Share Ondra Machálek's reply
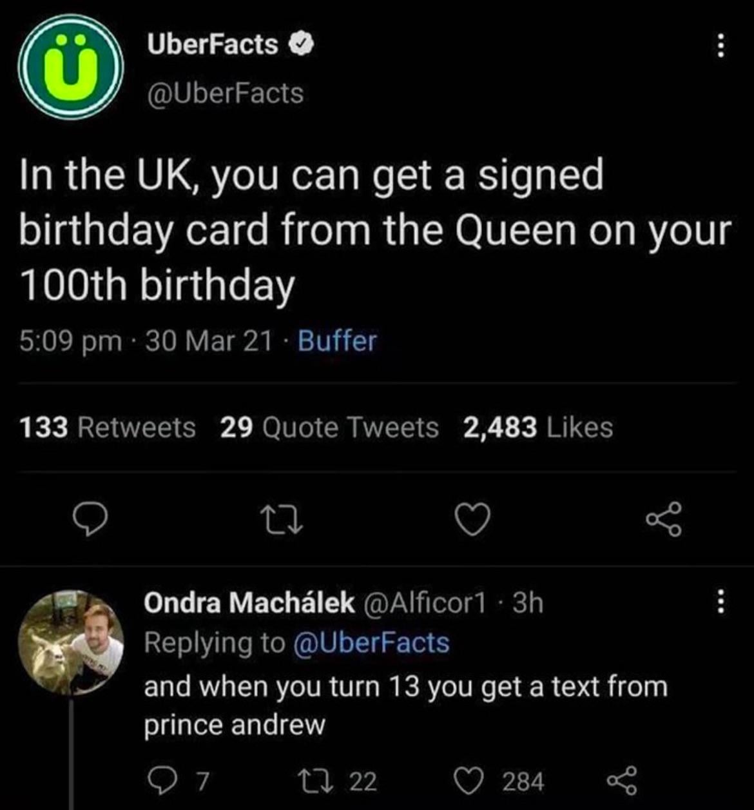This screenshot has height=810, width=754. [x=621, y=782]
